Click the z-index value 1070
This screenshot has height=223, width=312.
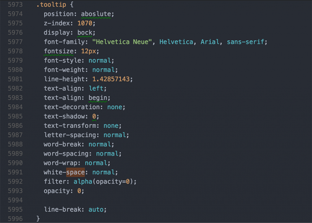click(x=84, y=24)
